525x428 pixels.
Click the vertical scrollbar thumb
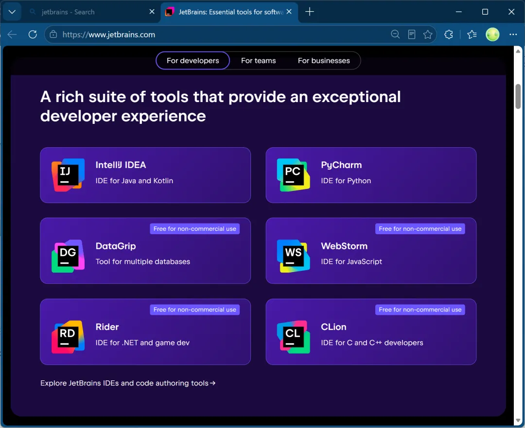(518, 96)
